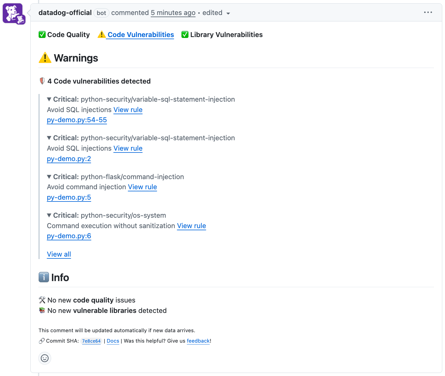The height and width of the screenshot is (376, 445).
Task: Click View all vulnerabilities link
Action: (59, 254)
